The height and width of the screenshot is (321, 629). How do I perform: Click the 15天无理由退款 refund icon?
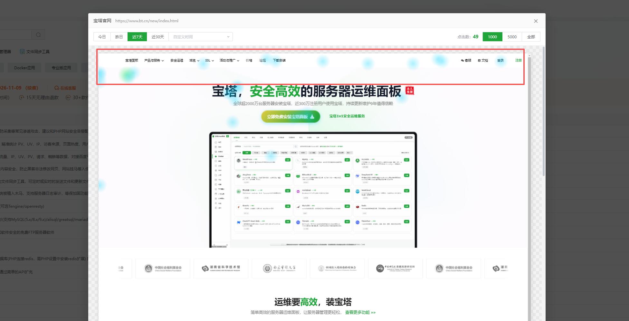click(x=22, y=97)
